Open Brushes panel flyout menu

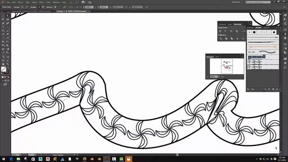[280, 27]
